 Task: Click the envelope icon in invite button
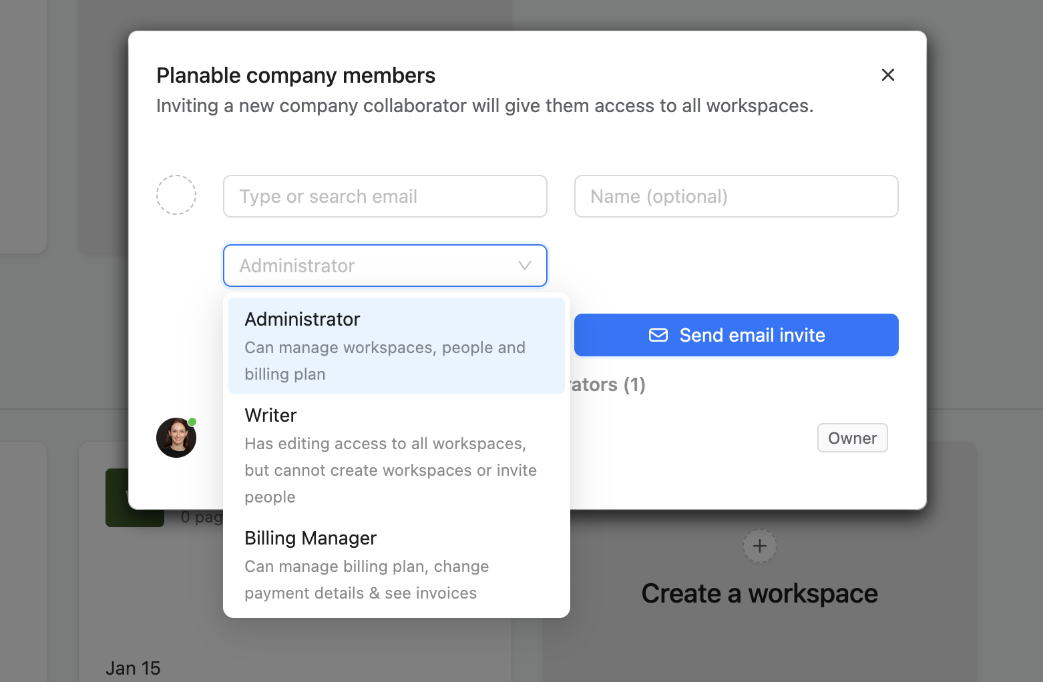pos(658,335)
